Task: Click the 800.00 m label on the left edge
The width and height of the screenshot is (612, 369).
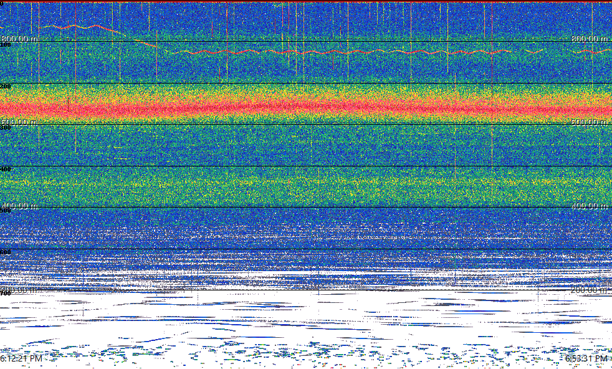Action: [19, 39]
